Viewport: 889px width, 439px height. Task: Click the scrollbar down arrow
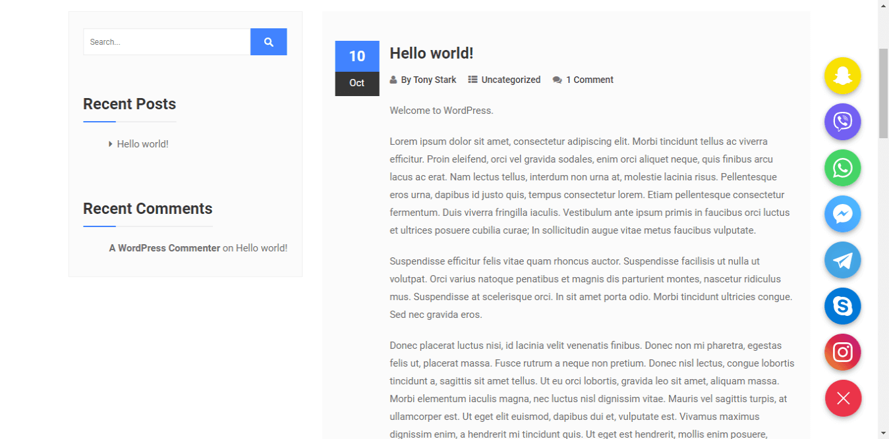[883, 433]
